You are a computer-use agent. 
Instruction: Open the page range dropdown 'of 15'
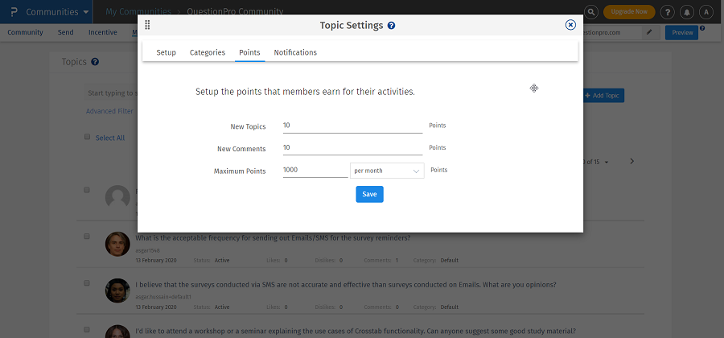pyautogui.click(x=595, y=162)
